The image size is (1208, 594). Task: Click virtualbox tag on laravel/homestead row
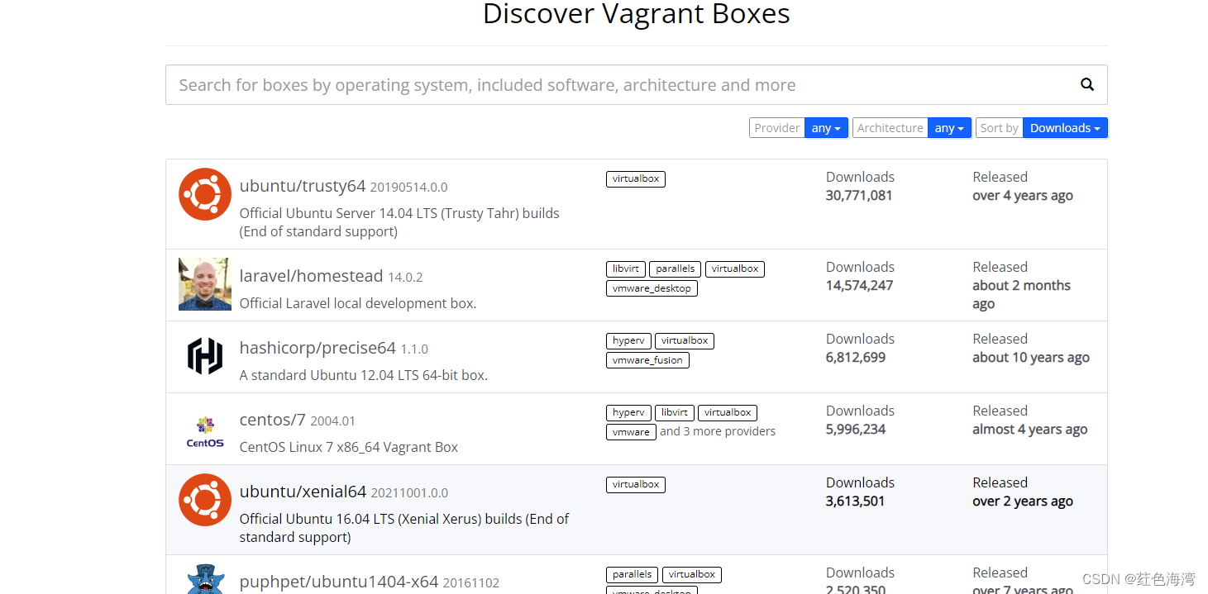point(735,268)
